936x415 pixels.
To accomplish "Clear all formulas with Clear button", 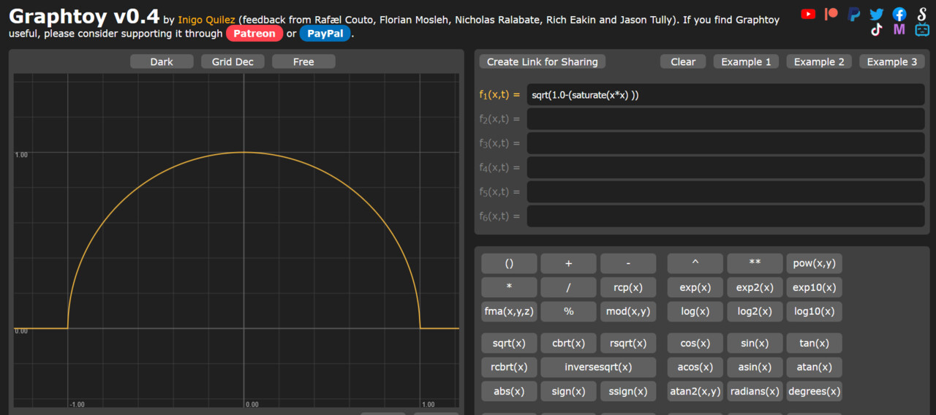I will click(683, 61).
